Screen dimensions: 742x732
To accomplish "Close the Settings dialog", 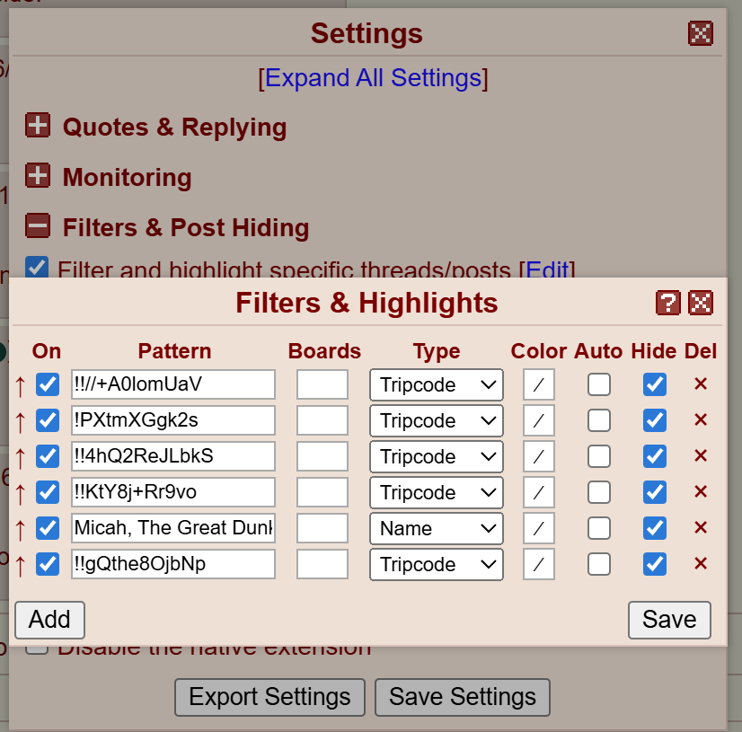I will 701,33.
